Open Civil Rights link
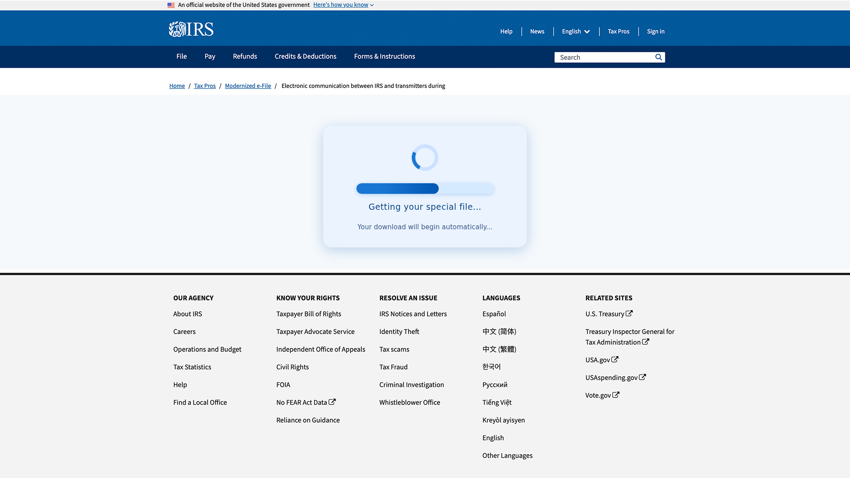 292,367
